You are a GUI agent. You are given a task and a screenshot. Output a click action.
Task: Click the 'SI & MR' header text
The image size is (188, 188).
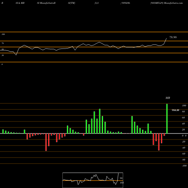pyautogui.click(x=20, y=3)
